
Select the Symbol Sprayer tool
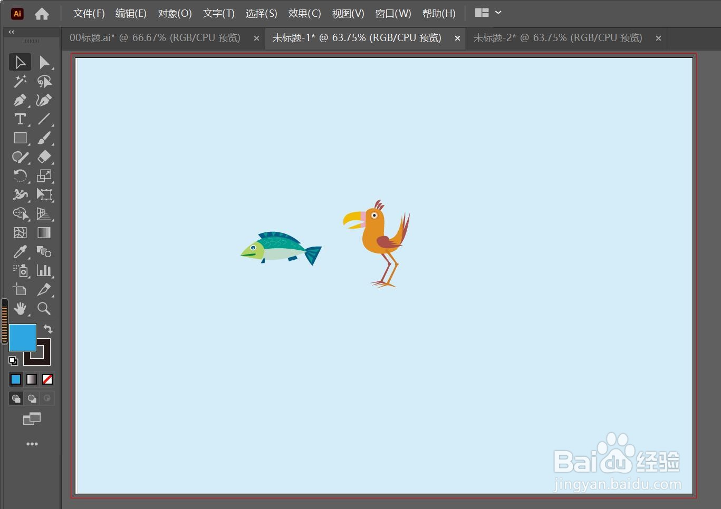[x=20, y=271]
